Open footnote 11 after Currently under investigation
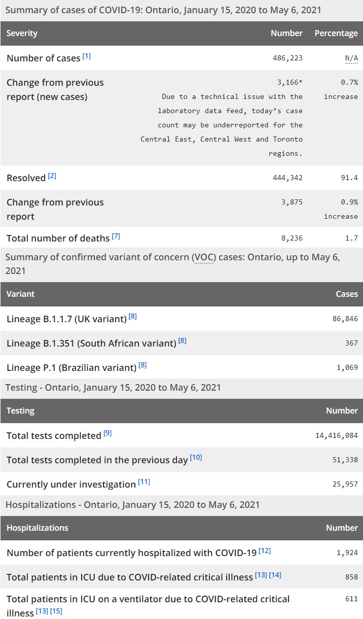The height and width of the screenshot is (619, 363). 144,482
